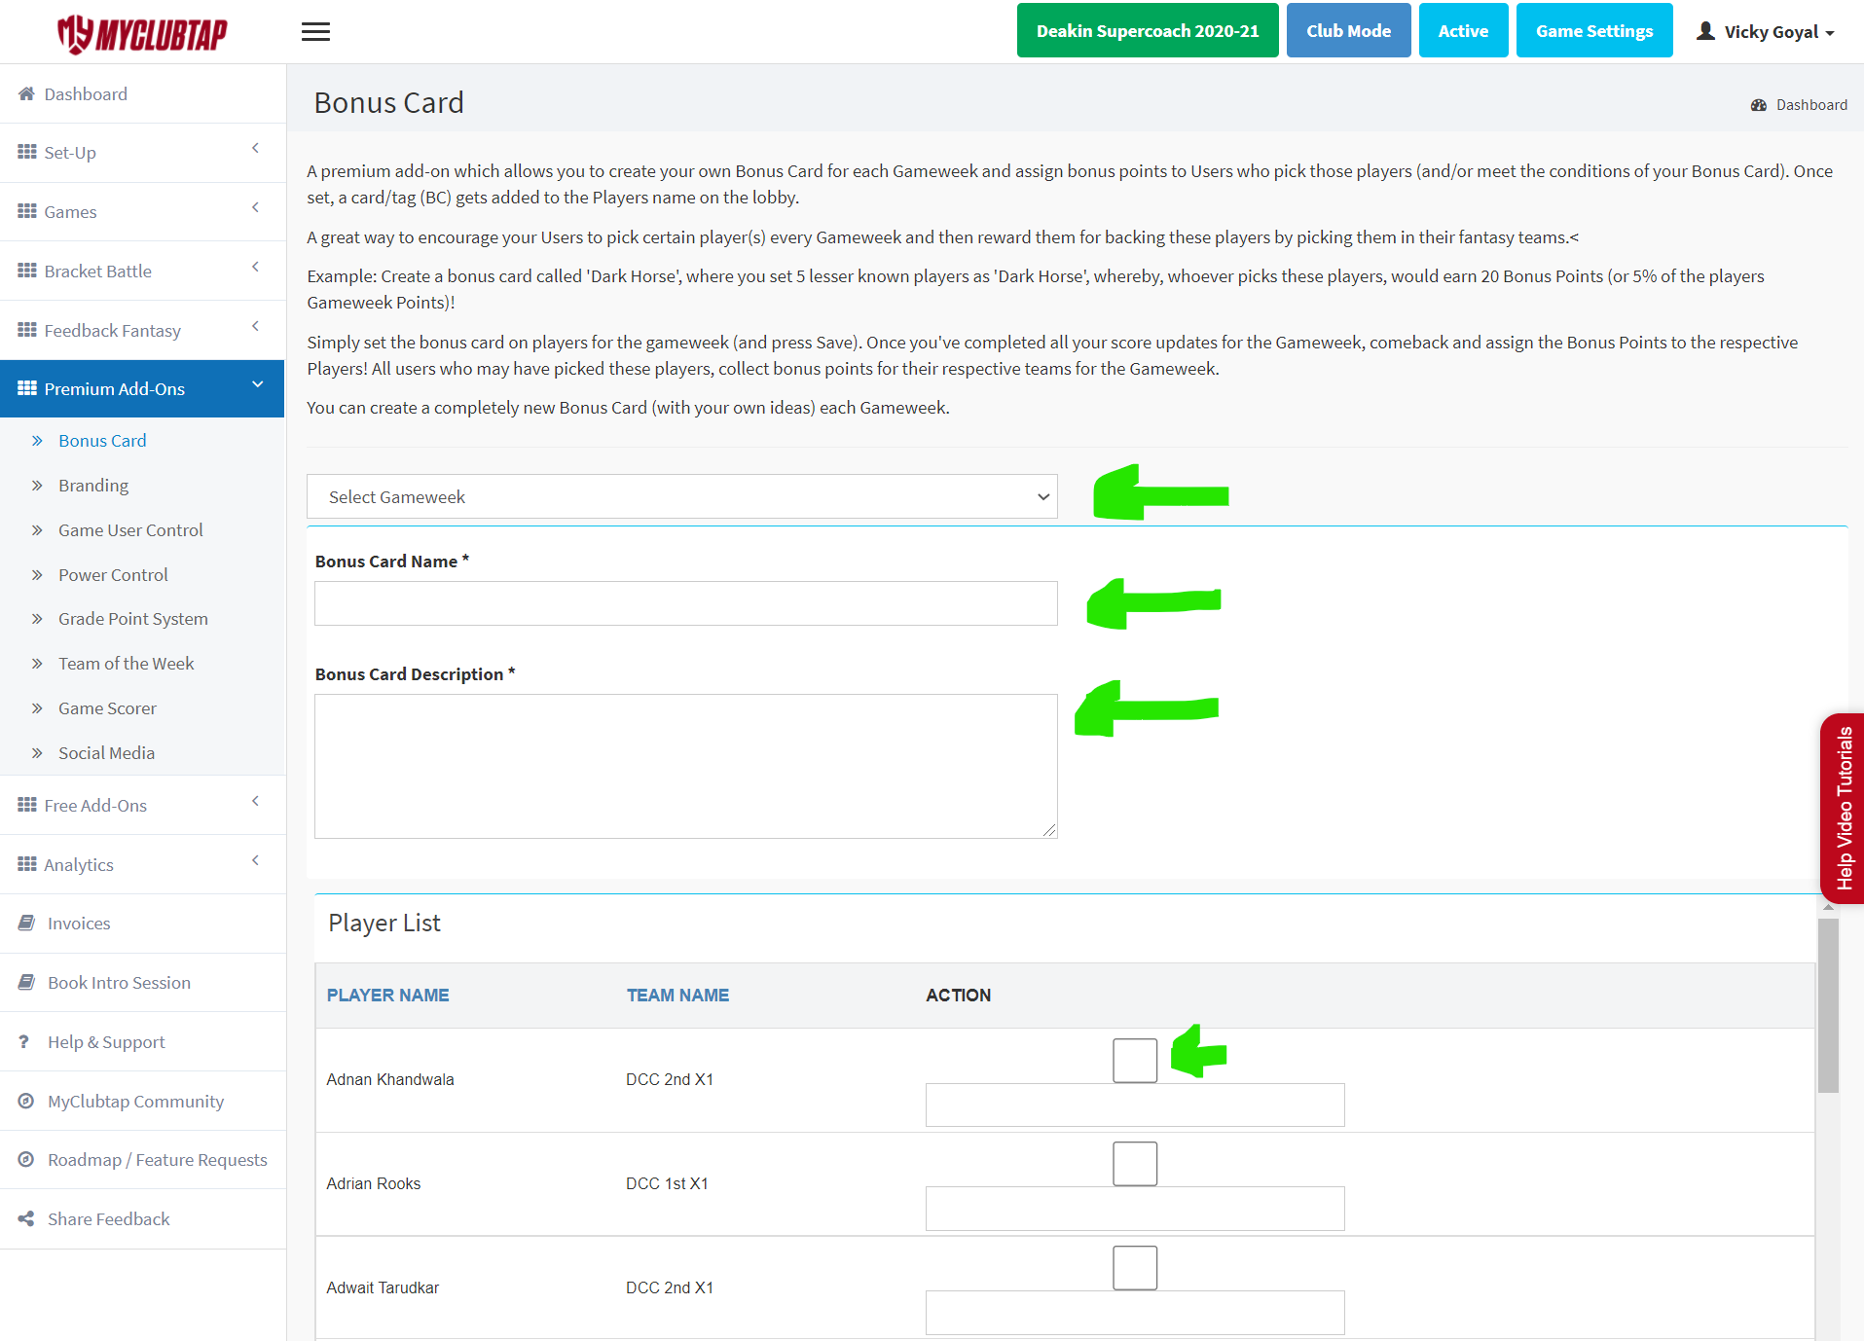Click the MyClubtap Community compass icon
1864x1341 pixels.
point(26,1101)
